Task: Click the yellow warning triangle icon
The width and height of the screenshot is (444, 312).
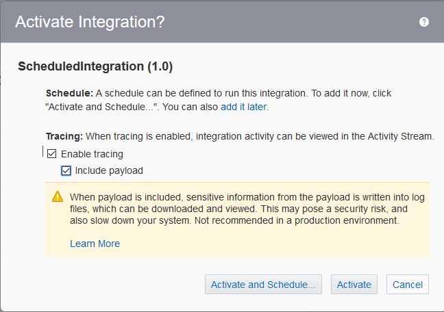Action: coord(58,197)
